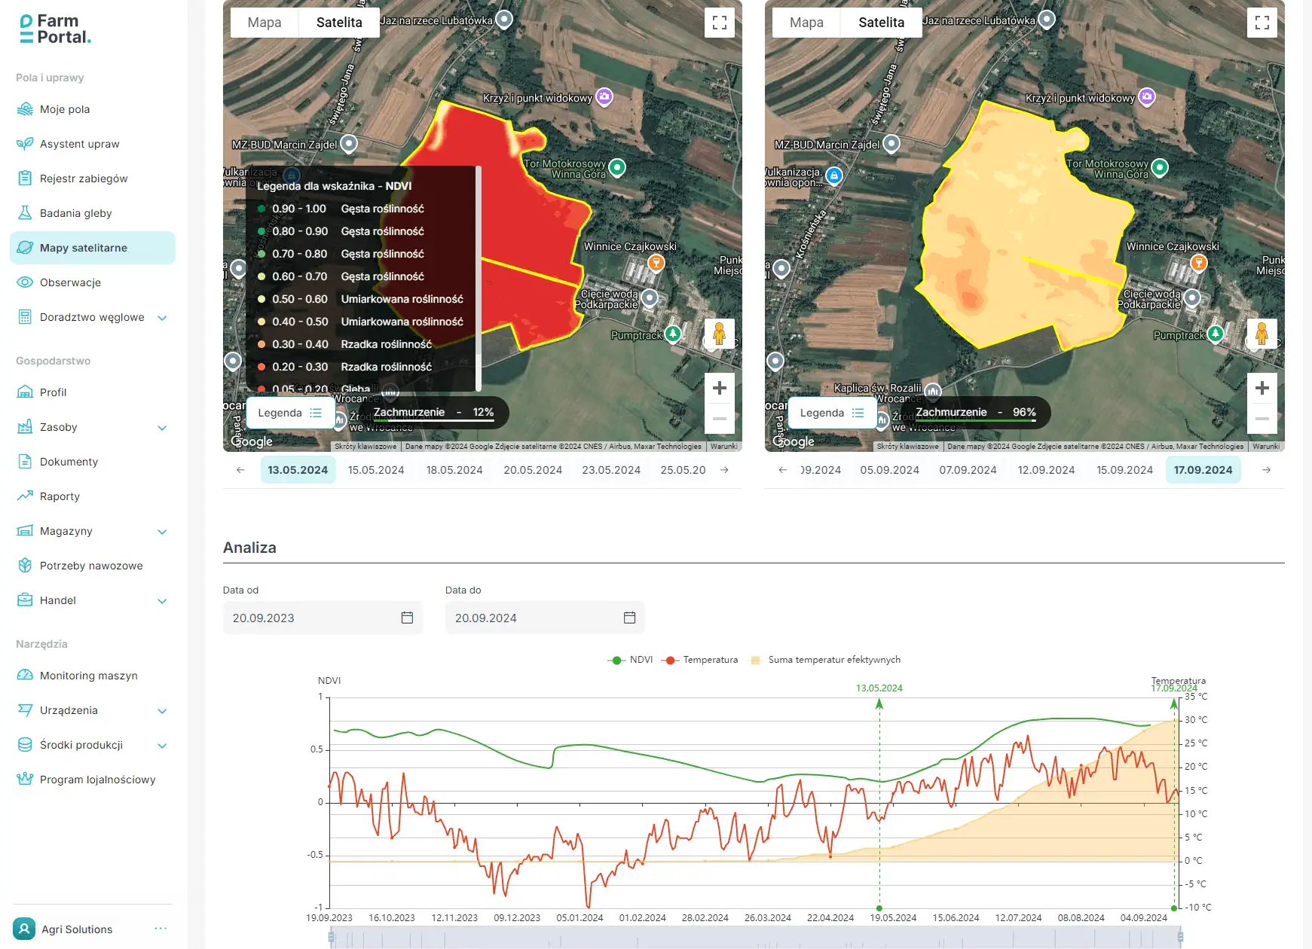
Task: Zoom out on the left map
Action: [720, 419]
